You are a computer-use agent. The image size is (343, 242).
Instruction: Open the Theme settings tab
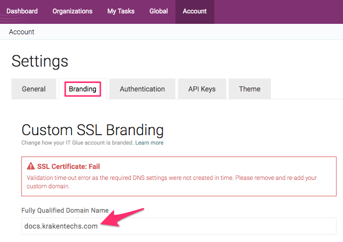(250, 89)
